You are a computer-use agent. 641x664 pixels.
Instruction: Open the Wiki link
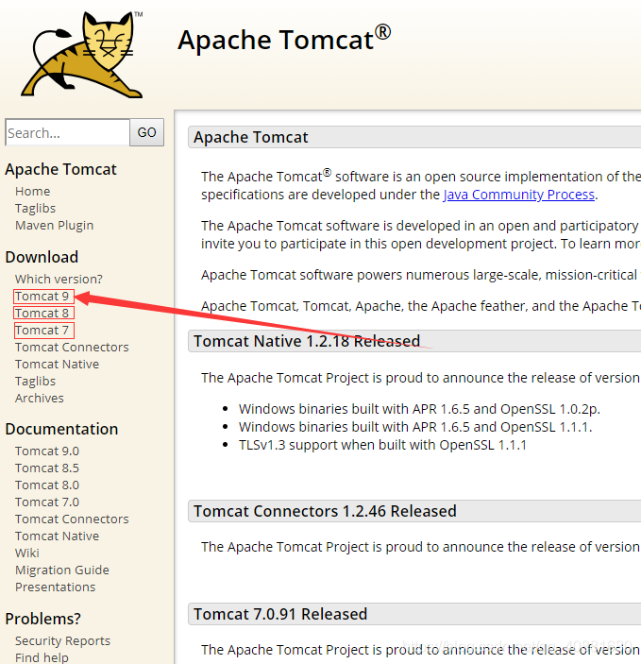27,553
